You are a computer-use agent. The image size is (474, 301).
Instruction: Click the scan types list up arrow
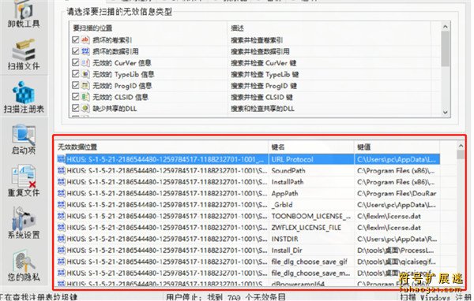coord(445,27)
